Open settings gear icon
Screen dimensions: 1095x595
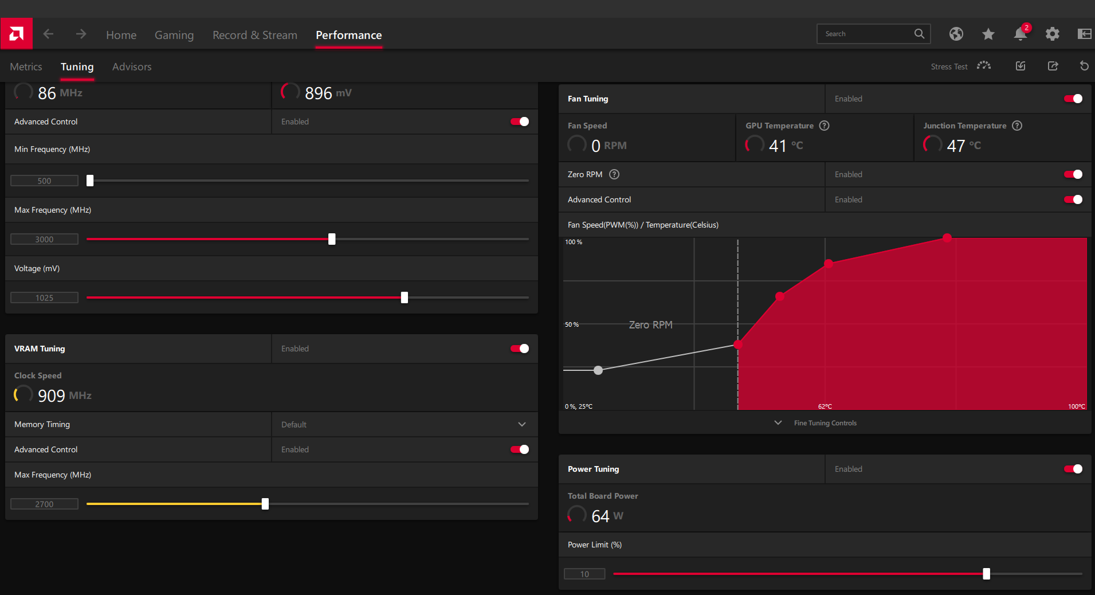pyautogui.click(x=1052, y=34)
